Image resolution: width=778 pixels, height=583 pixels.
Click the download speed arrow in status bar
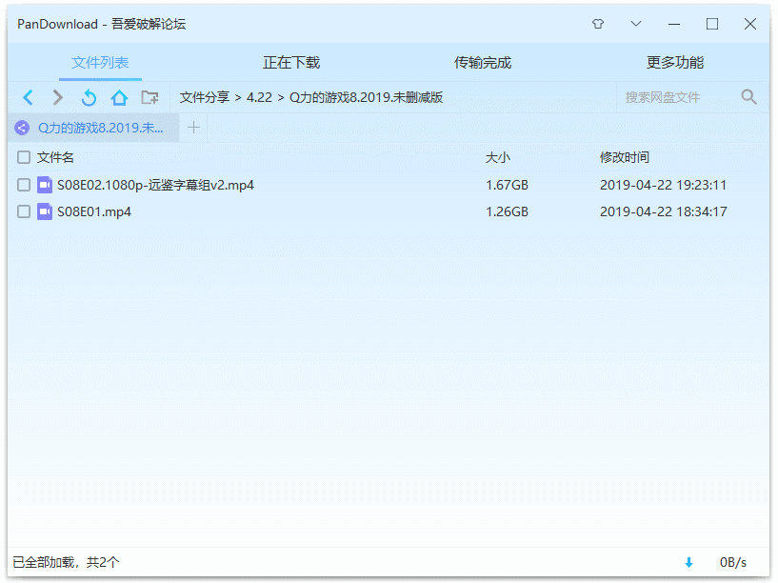(688, 563)
